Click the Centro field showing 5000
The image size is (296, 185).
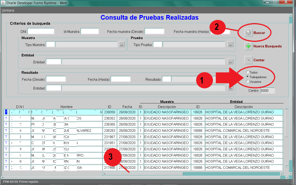pyautogui.click(x=267, y=91)
